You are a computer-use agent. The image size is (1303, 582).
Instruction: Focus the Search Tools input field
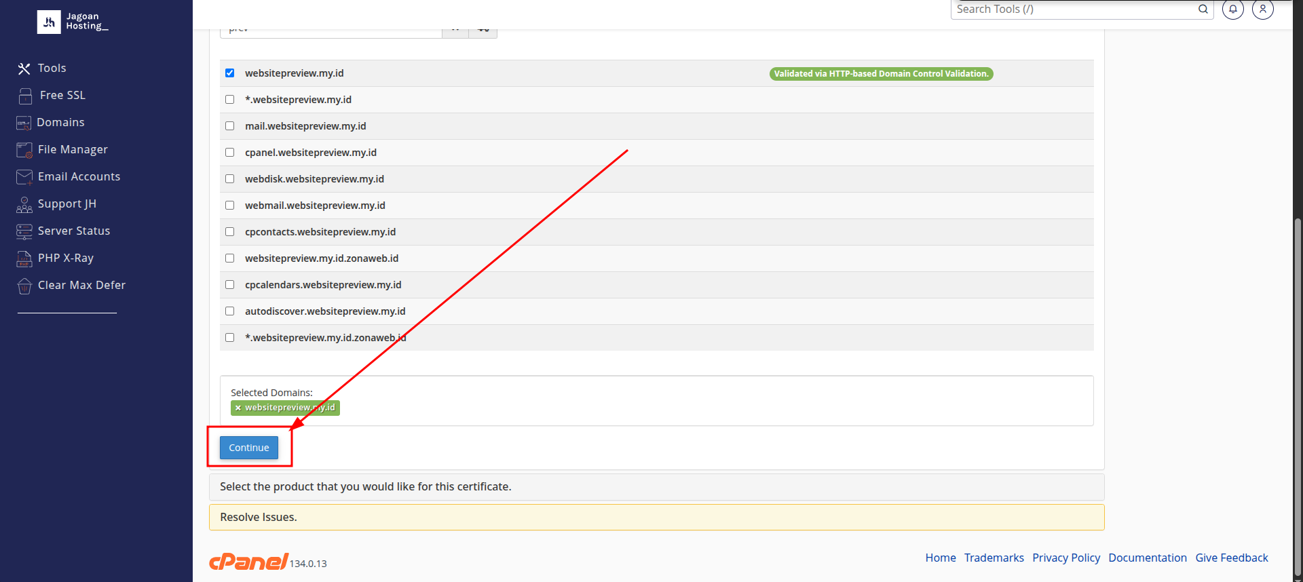click(x=1074, y=9)
